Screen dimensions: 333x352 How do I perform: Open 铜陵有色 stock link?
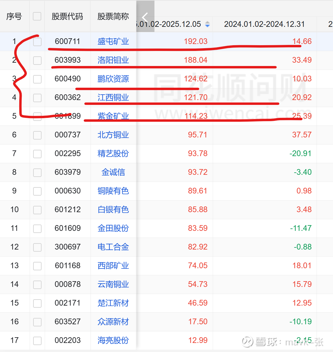pyautogui.click(x=113, y=191)
